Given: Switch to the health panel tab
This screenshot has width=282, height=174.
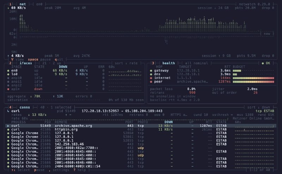Looking at the screenshot, I should 168,63.
